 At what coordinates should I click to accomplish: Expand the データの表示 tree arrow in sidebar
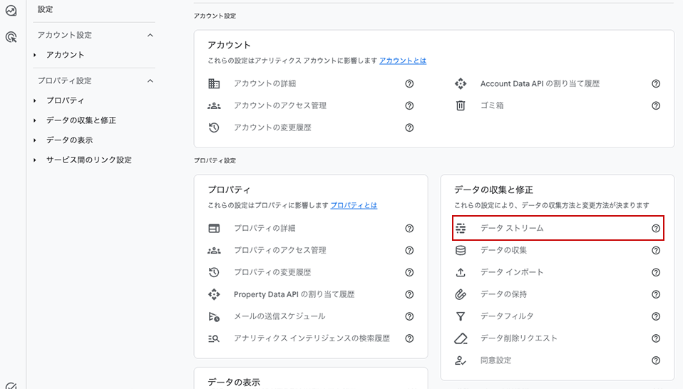[x=35, y=140]
